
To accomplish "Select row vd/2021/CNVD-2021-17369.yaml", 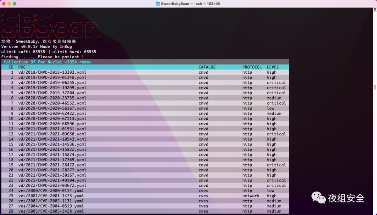I will point(145,160).
